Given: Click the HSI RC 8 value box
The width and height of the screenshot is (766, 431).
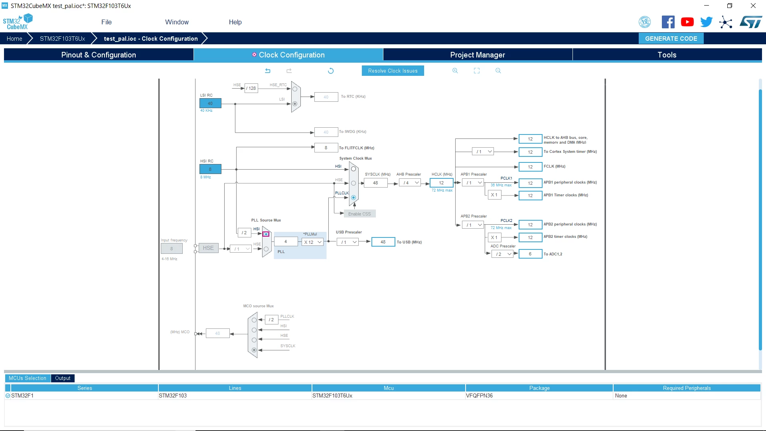Looking at the screenshot, I should [210, 169].
